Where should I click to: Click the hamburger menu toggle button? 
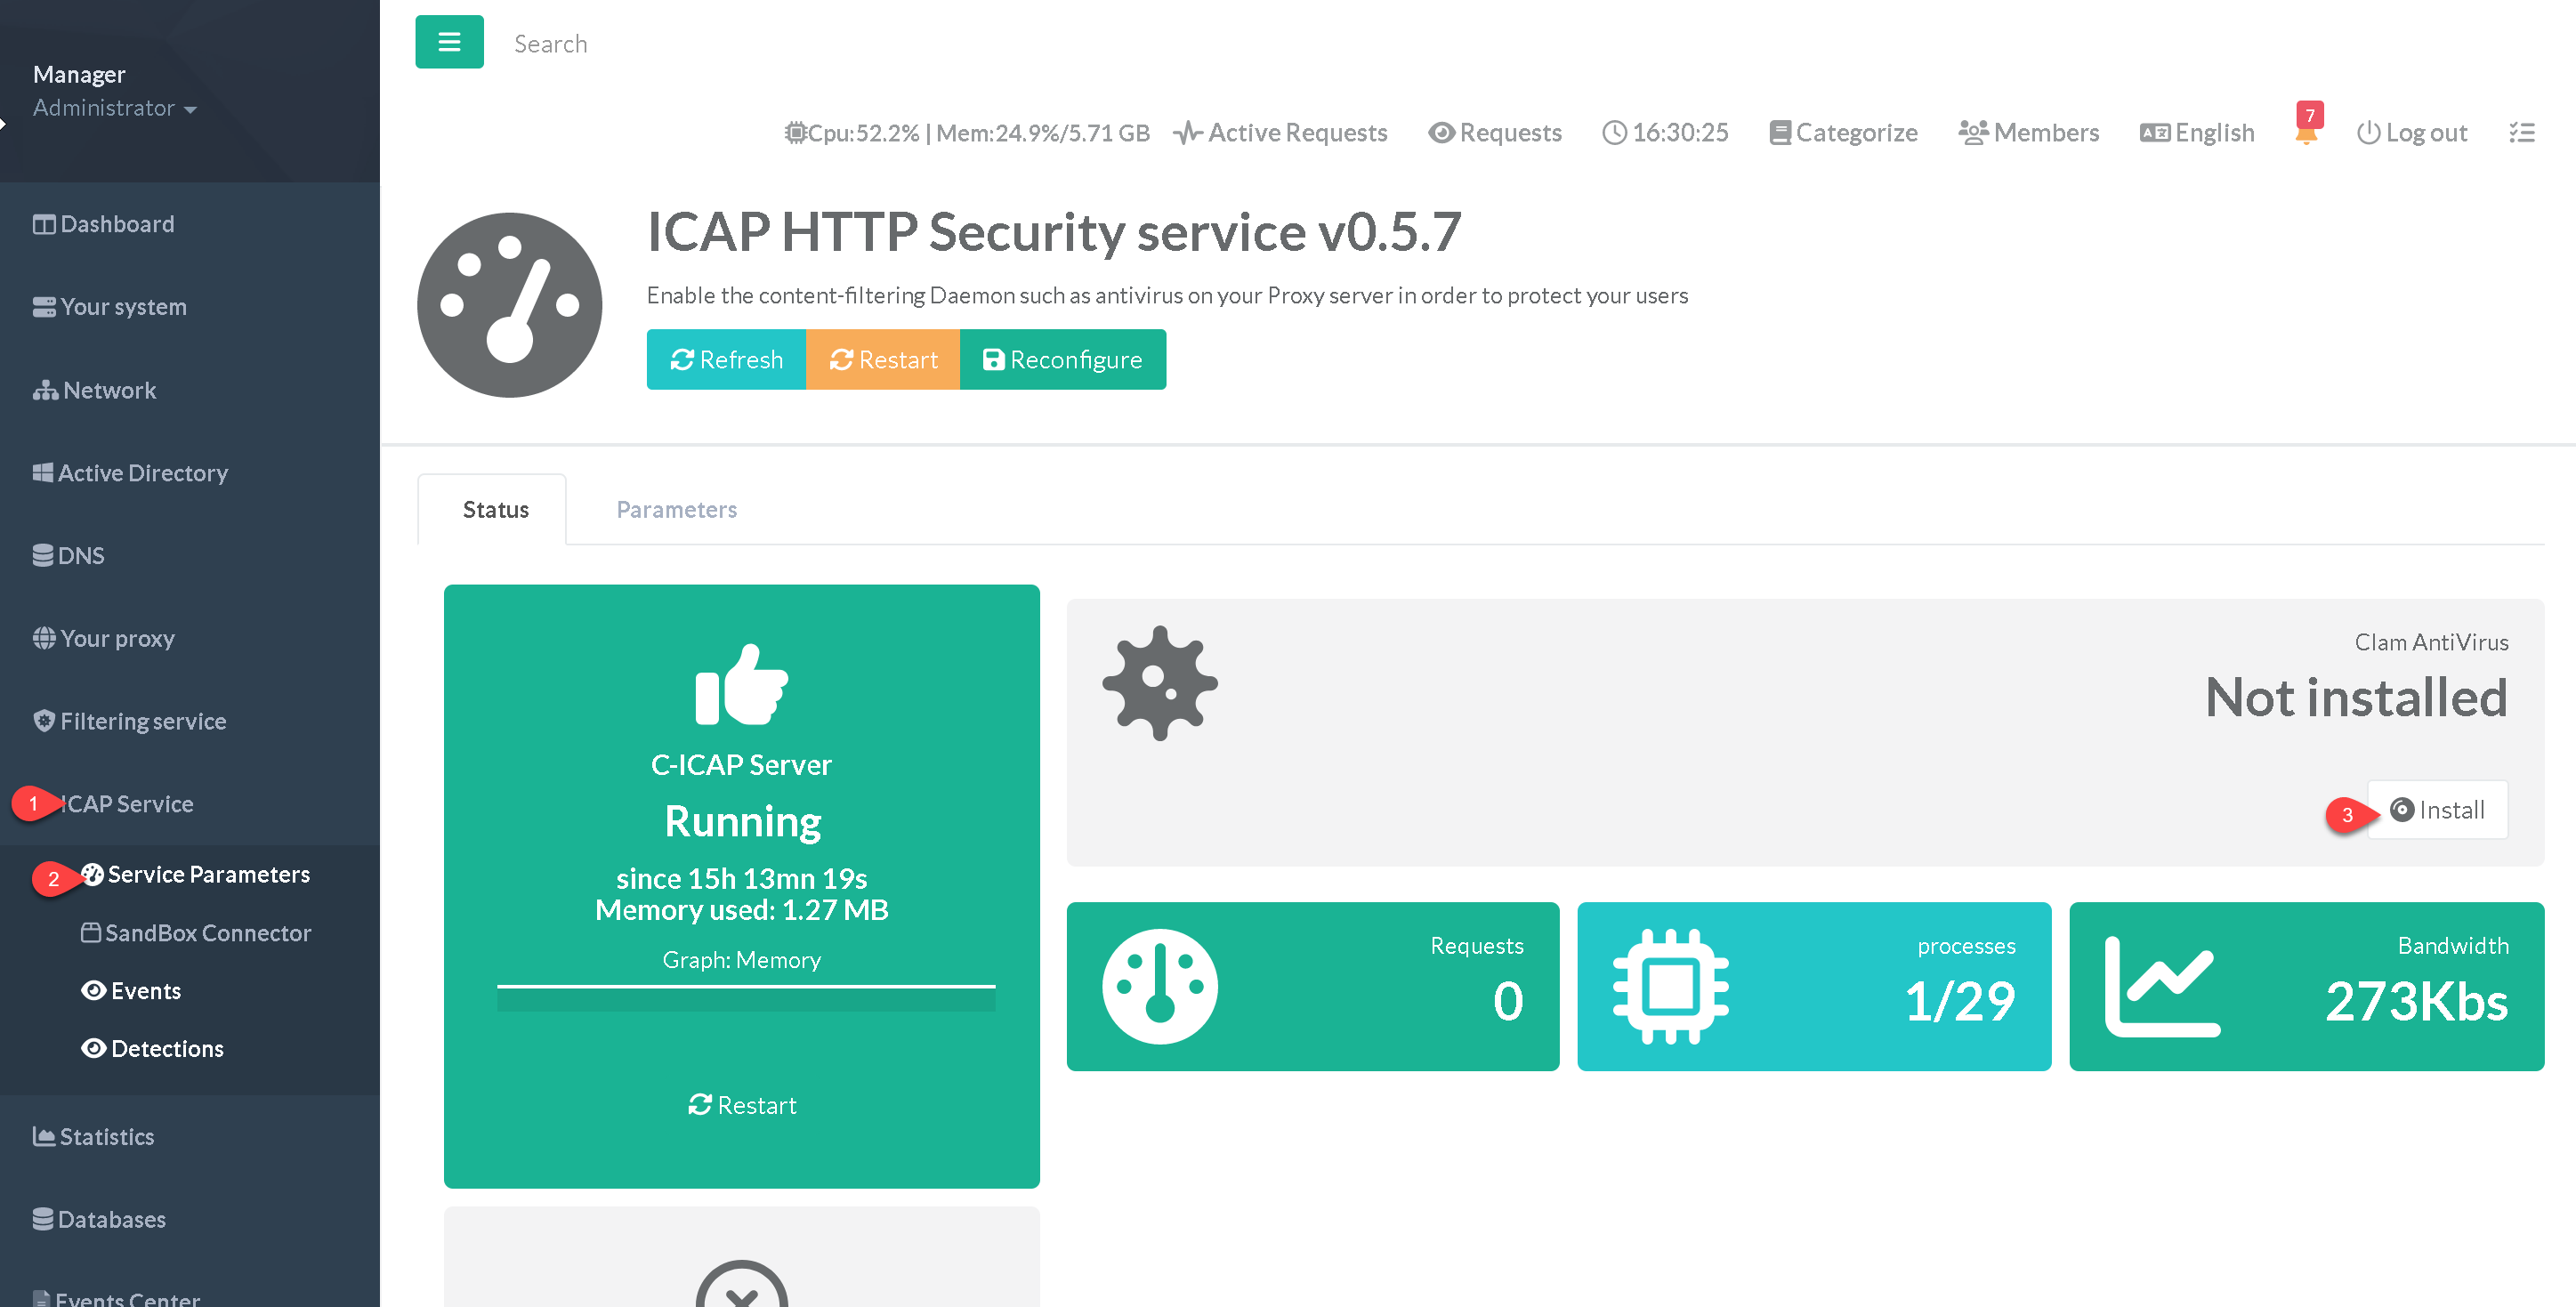tap(449, 42)
